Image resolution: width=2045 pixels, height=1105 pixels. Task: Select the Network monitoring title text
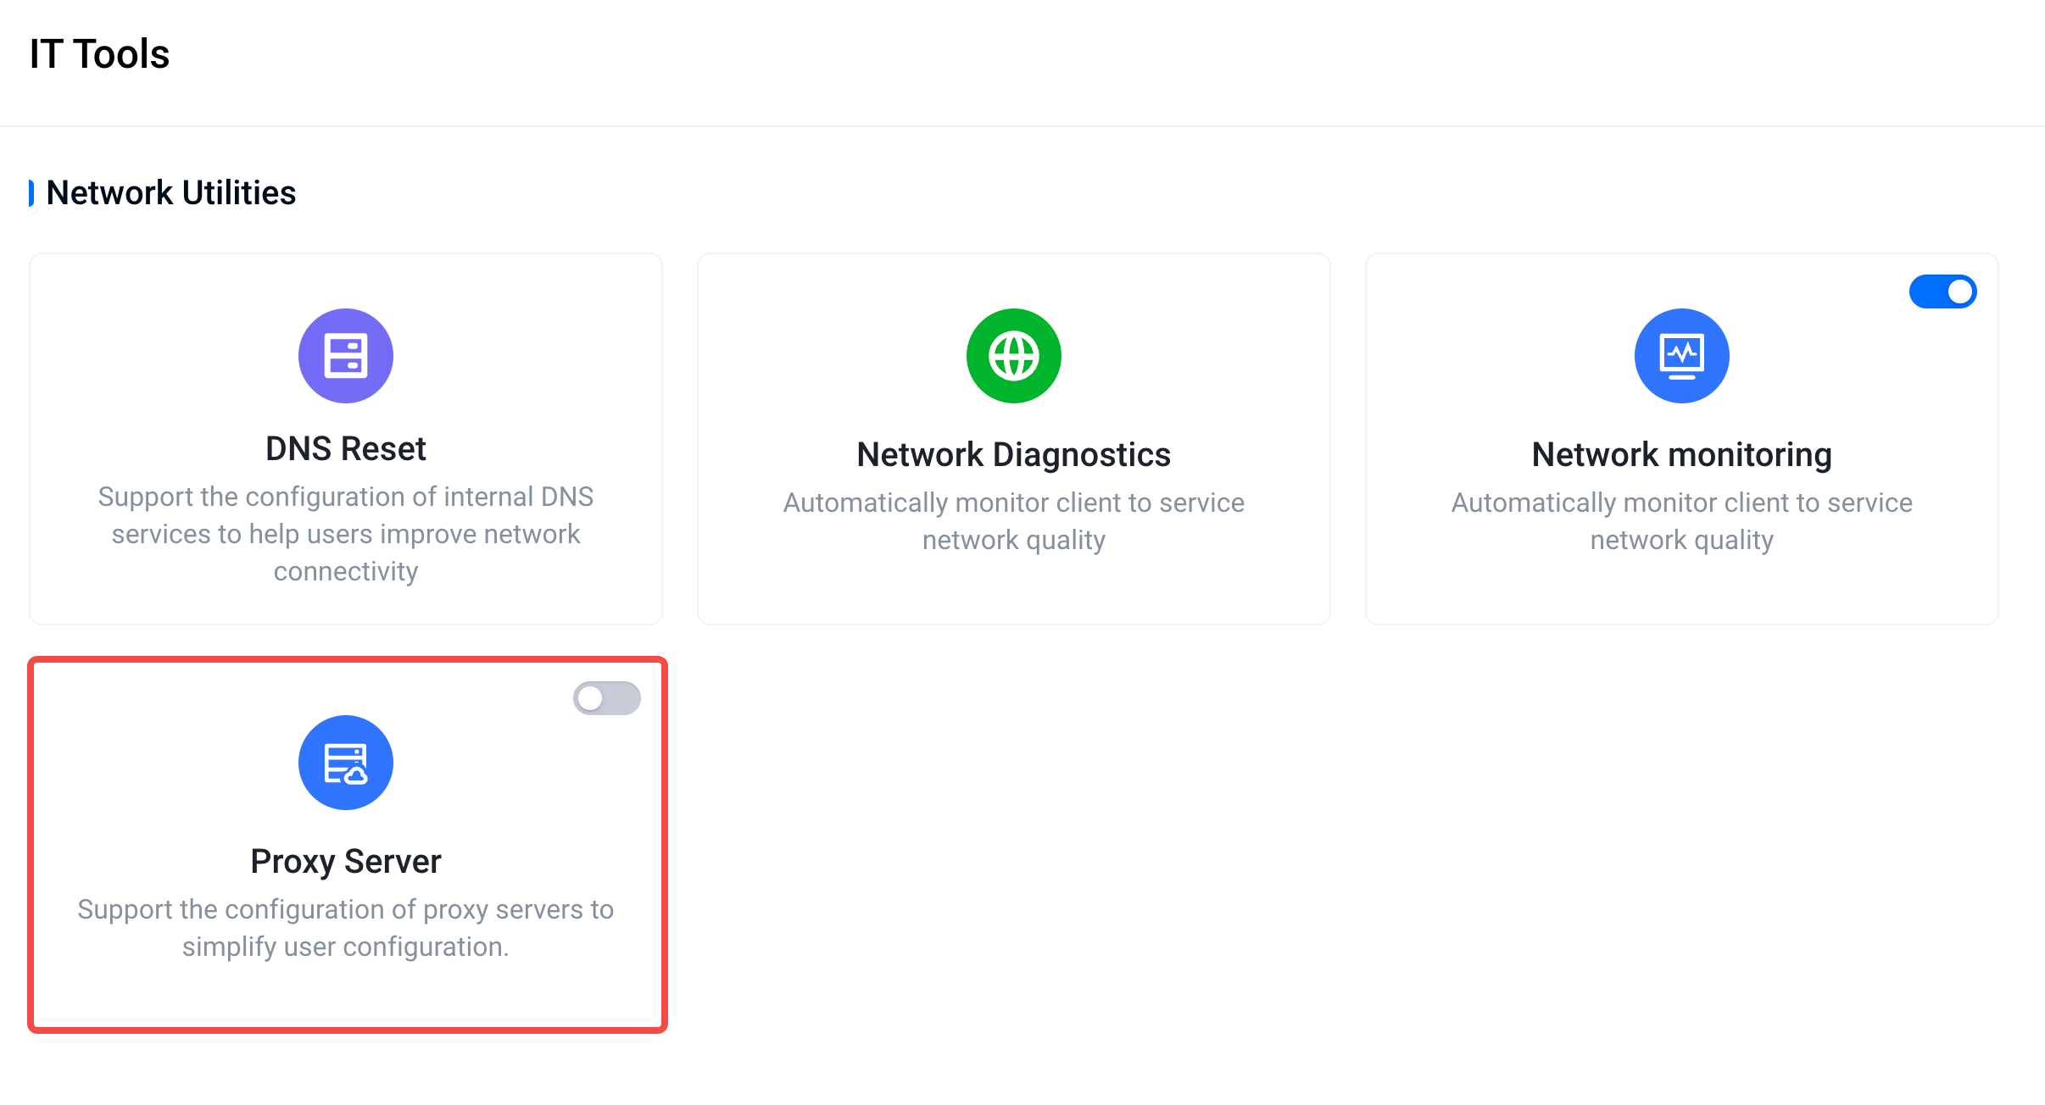(x=1681, y=454)
